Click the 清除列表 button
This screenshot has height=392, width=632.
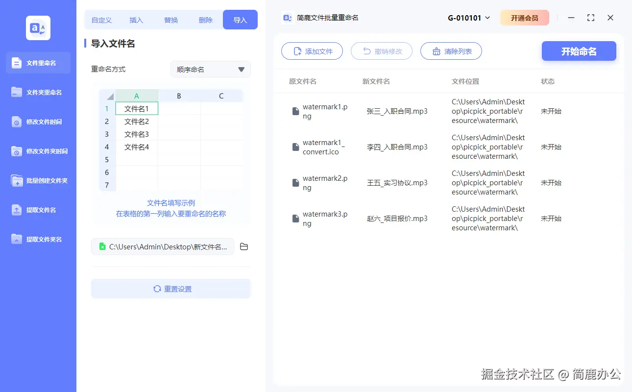[451, 51]
